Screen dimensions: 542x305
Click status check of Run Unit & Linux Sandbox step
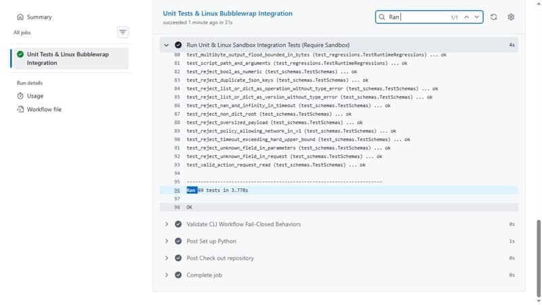[x=178, y=45]
